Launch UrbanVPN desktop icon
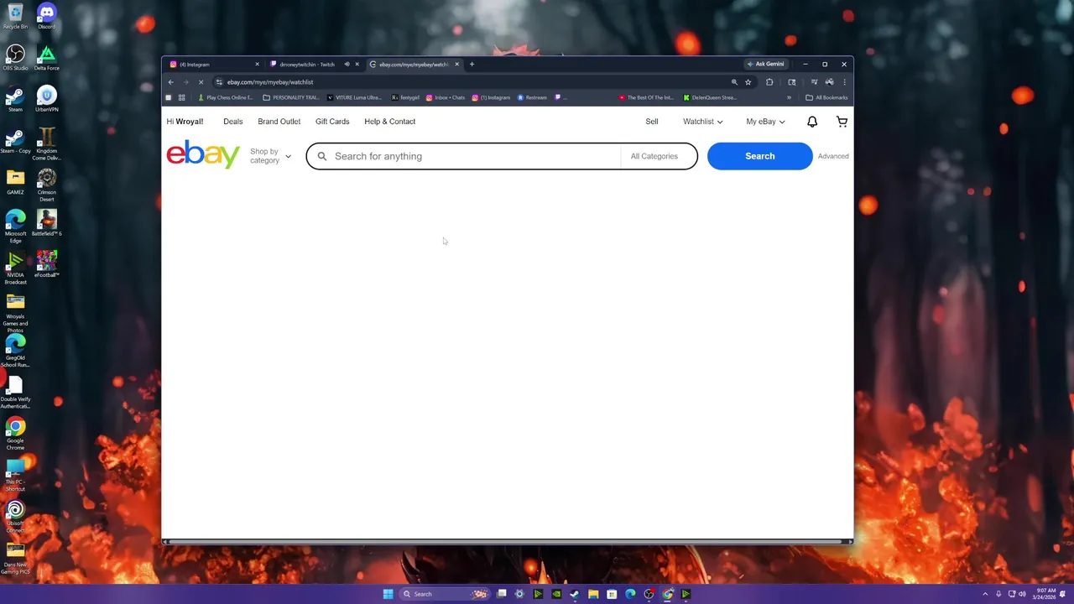 point(46,98)
